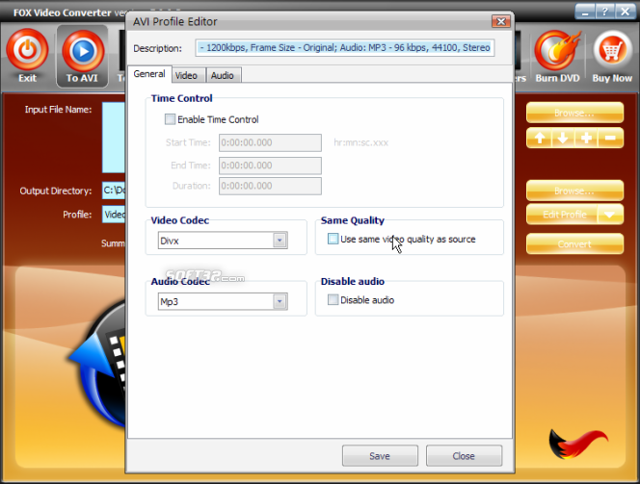Enable Time Control checkbox
The image size is (640, 484).
pyautogui.click(x=170, y=119)
